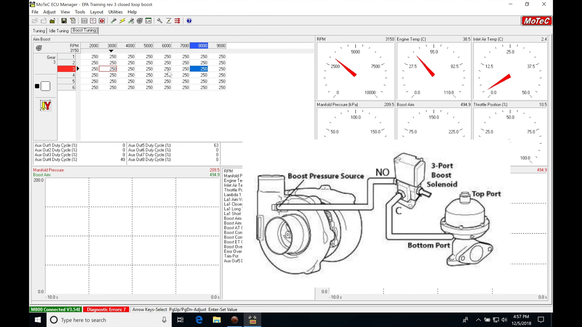Select the turbocharger icon on the toolbar
The width and height of the screenshot is (582, 327).
140,21
